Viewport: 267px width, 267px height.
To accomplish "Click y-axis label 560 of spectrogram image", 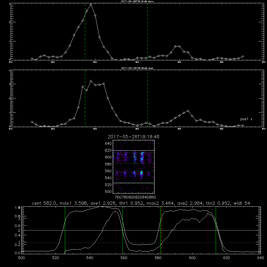I will tap(108, 171).
